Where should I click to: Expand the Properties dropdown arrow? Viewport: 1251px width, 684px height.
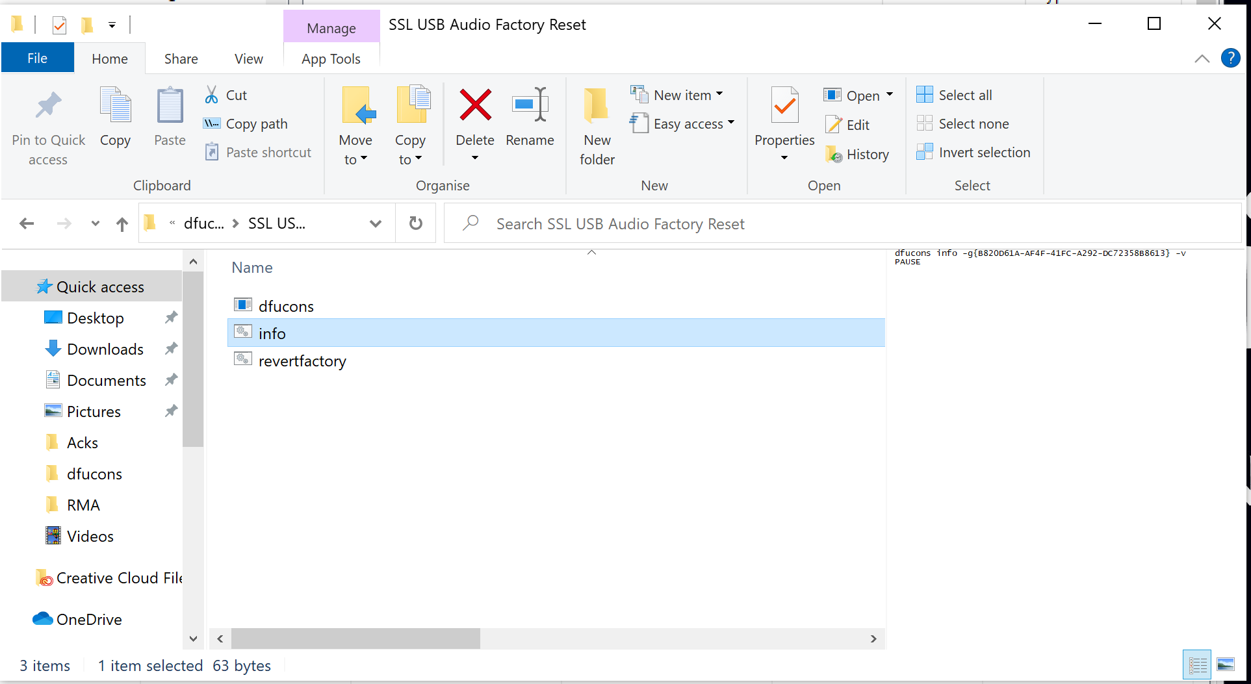click(x=784, y=158)
